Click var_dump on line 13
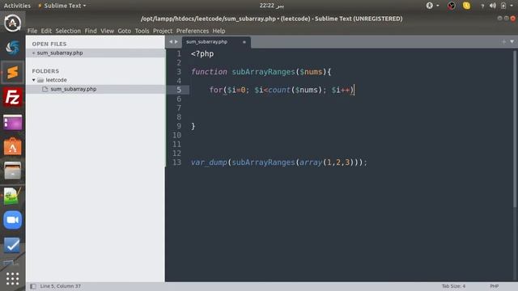 point(209,162)
